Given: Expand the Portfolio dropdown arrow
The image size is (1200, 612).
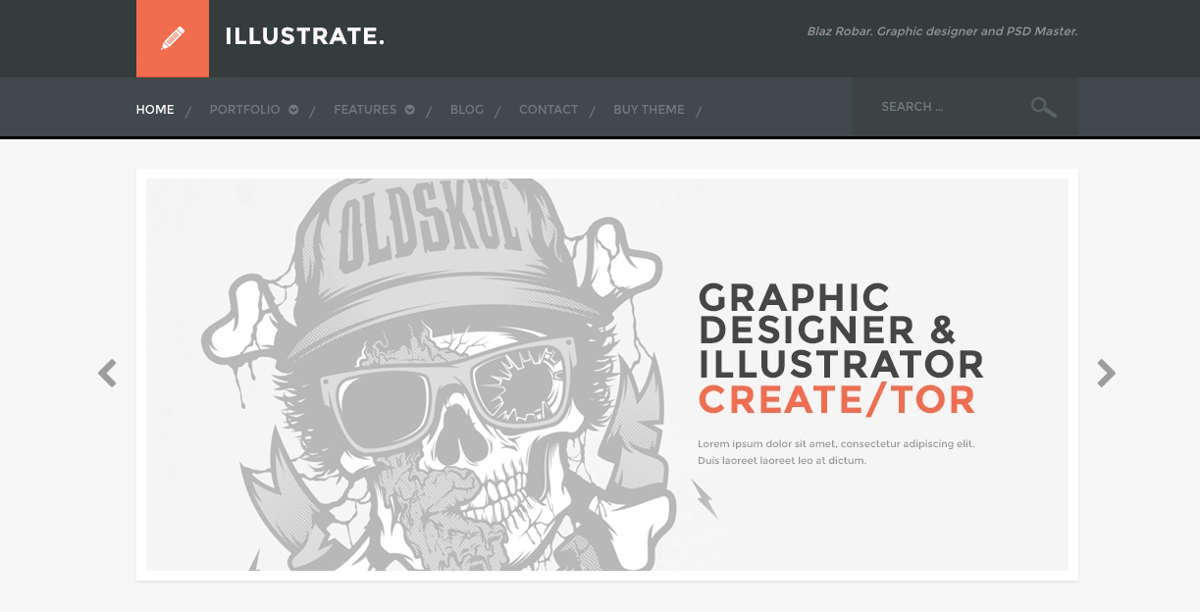Looking at the screenshot, I should click(293, 110).
